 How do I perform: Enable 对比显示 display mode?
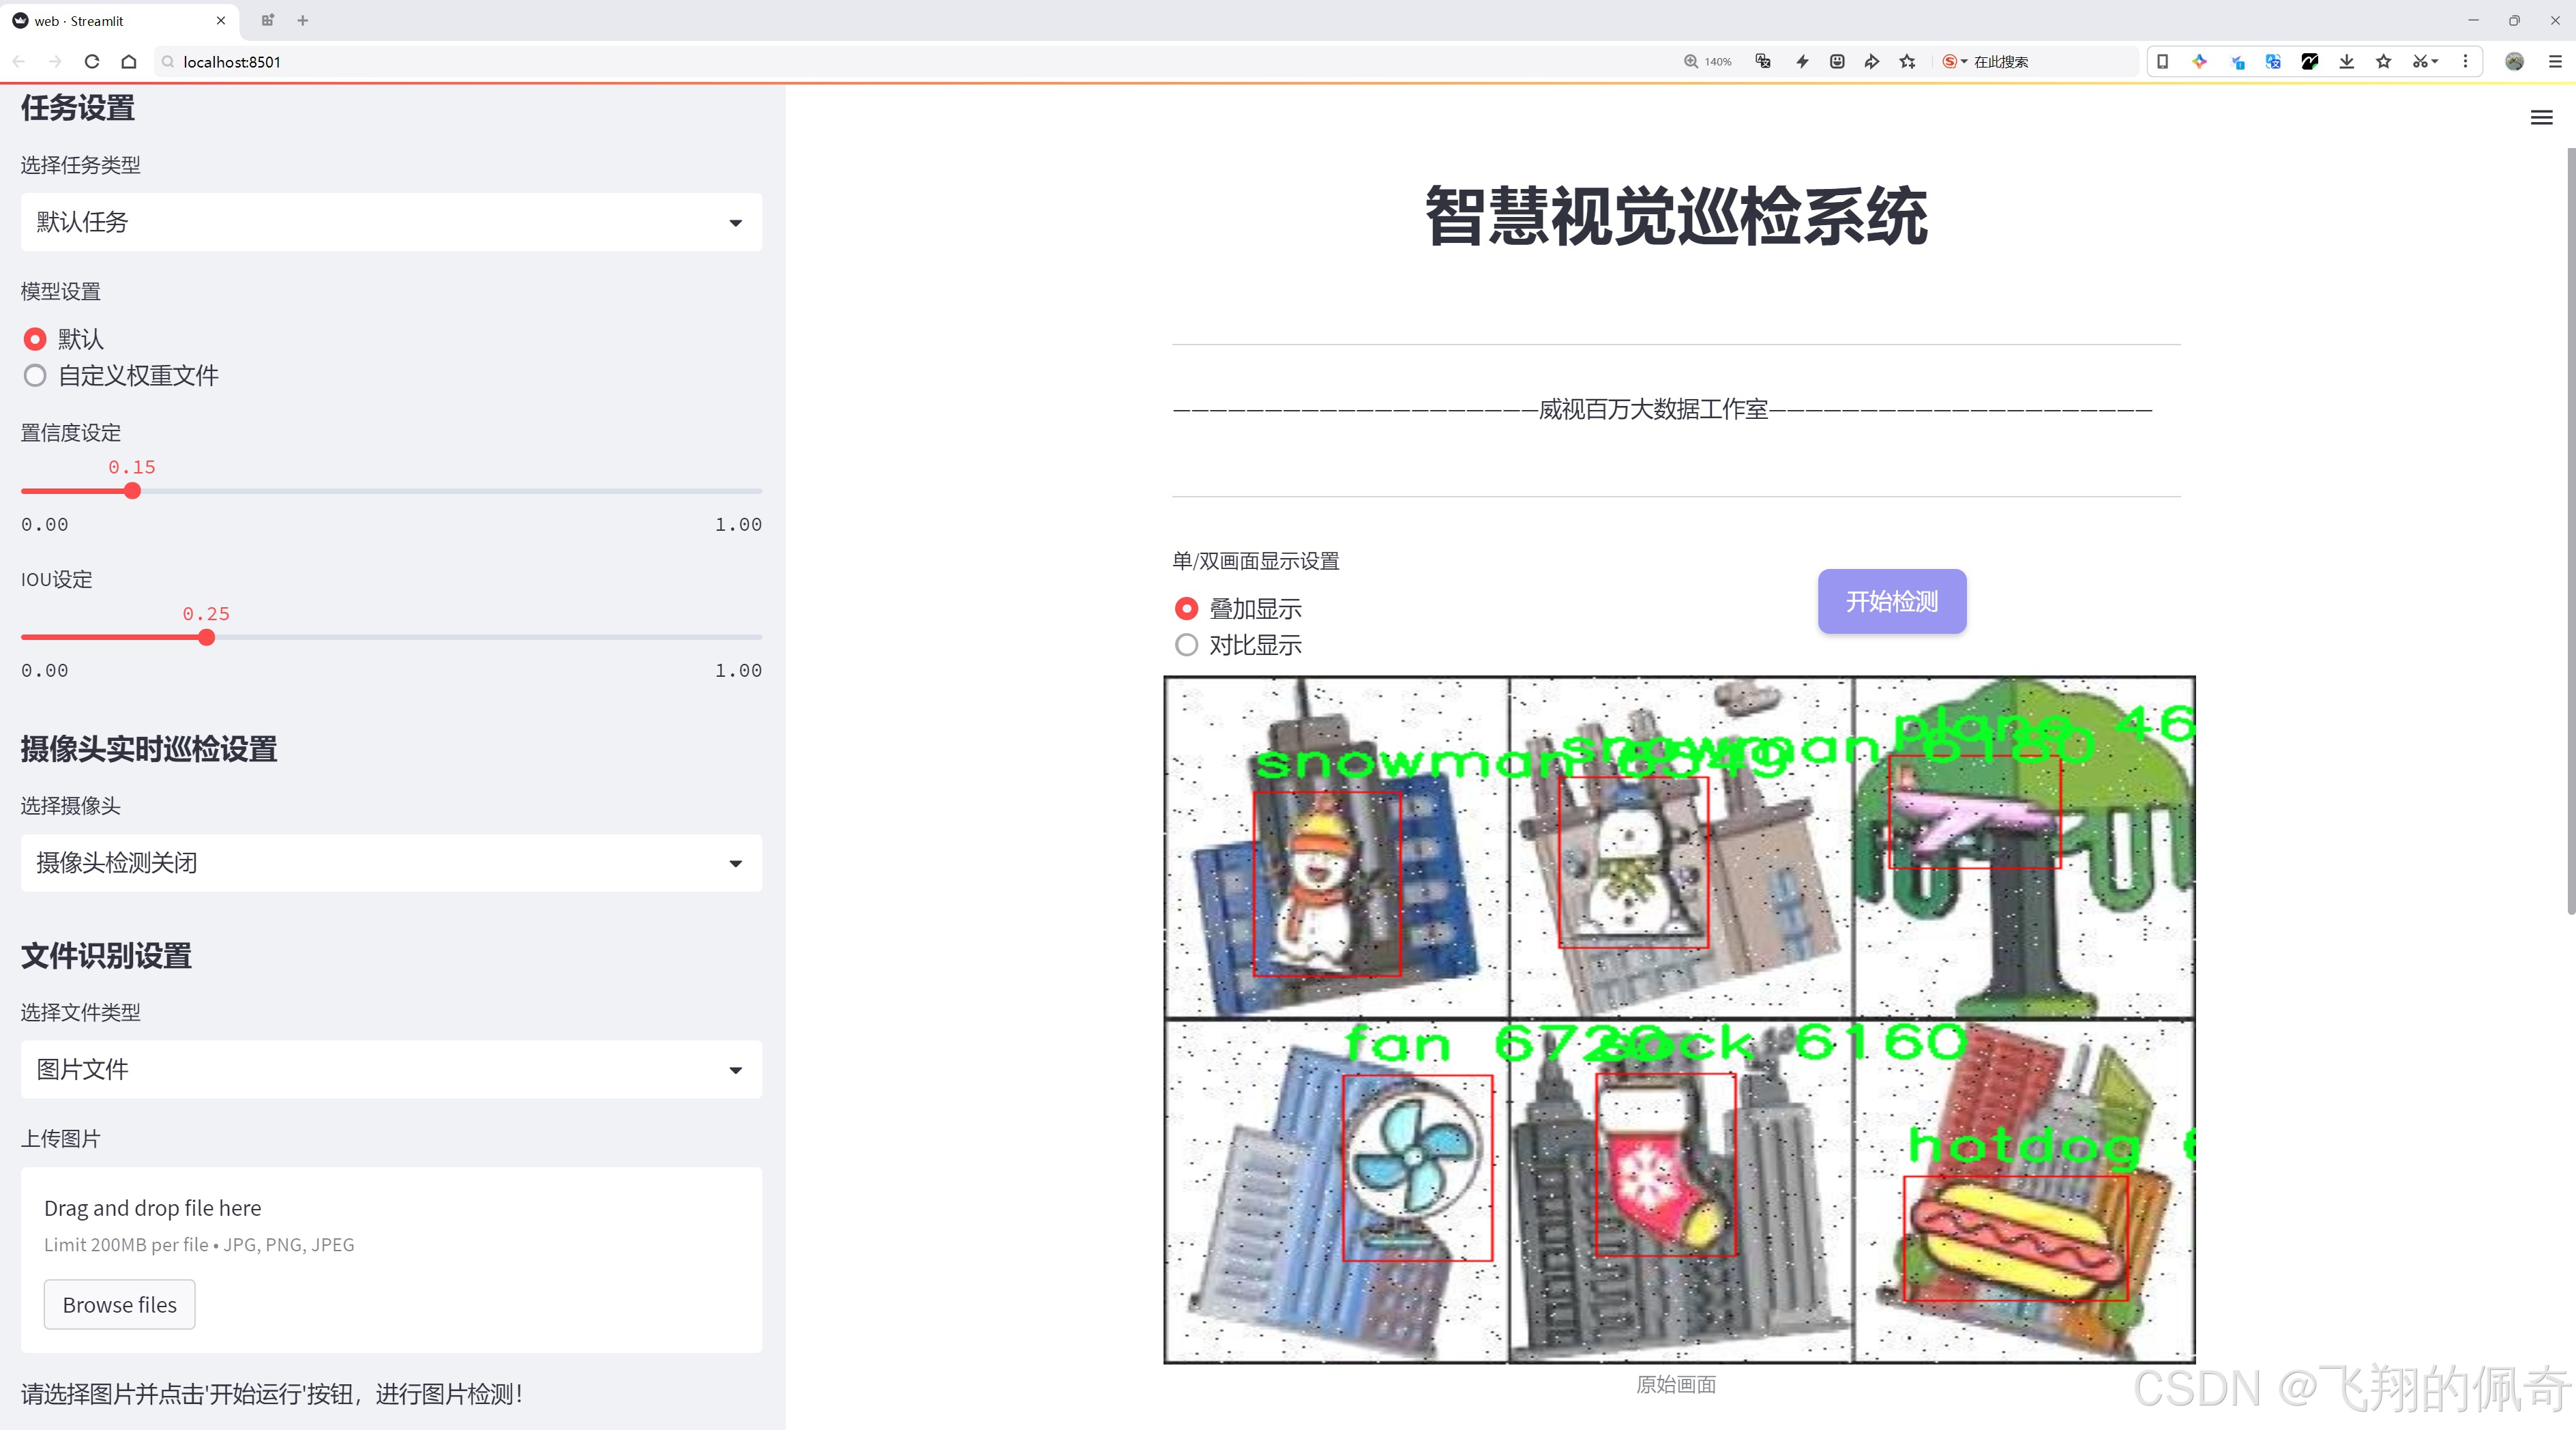pyautogui.click(x=1186, y=645)
